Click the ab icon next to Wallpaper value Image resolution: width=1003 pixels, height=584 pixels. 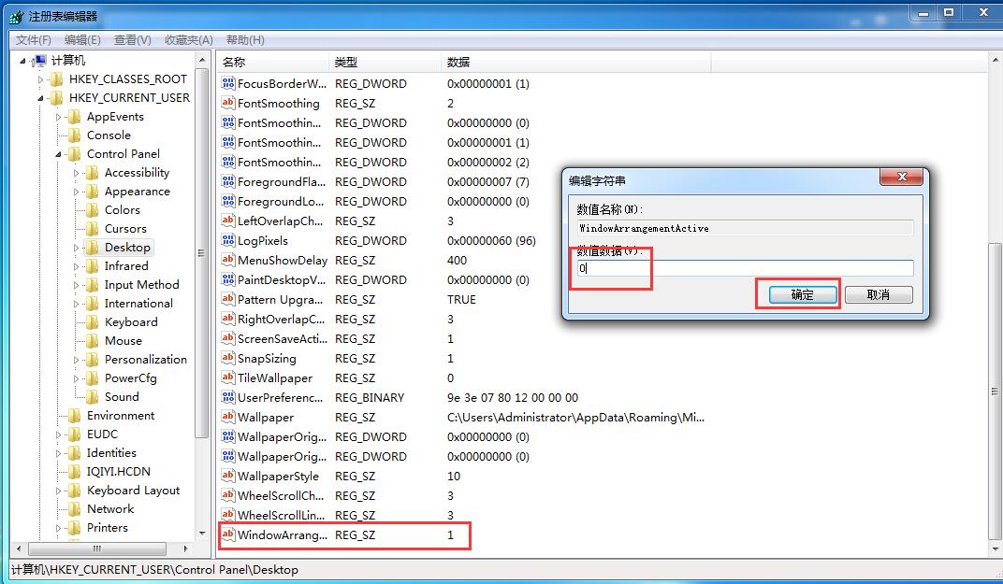pyautogui.click(x=227, y=417)
